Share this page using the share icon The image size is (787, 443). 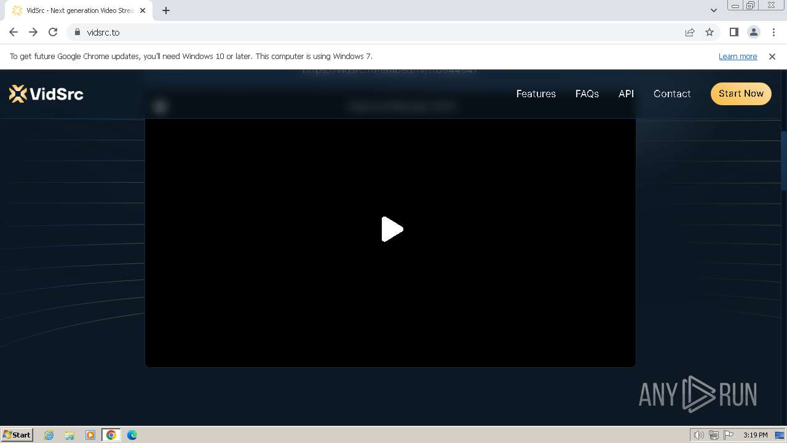[x=689, y=32]
